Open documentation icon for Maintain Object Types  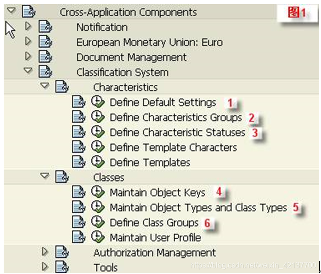coord(79,206)
